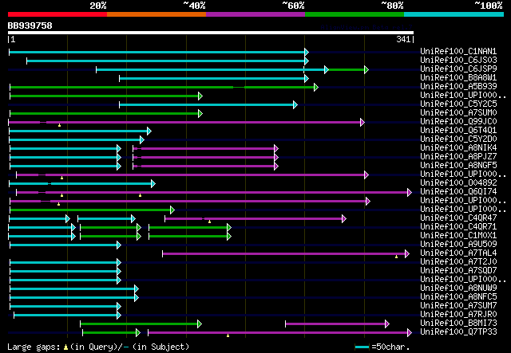
Task: Open the UniRef100_A5B939 hit label
Action: coord(458,86)
